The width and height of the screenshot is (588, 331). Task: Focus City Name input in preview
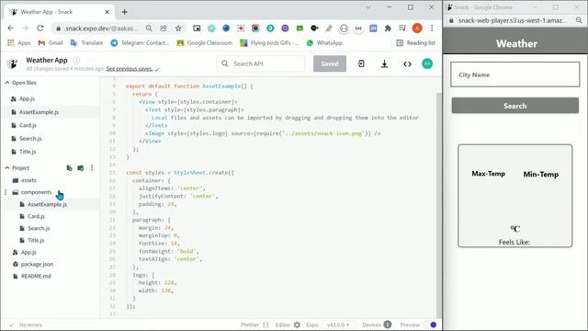pos(514,74)
